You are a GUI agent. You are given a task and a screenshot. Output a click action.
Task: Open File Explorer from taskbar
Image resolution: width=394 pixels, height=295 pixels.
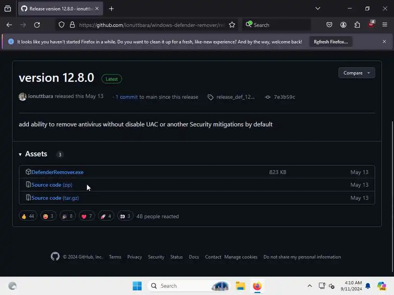click(240, 286)
